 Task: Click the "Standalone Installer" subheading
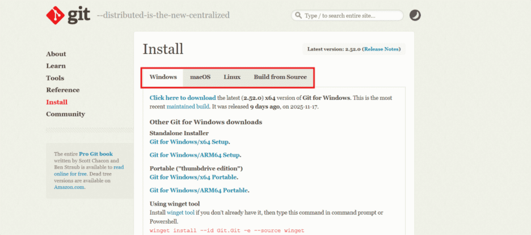click(x=179, y=133)
